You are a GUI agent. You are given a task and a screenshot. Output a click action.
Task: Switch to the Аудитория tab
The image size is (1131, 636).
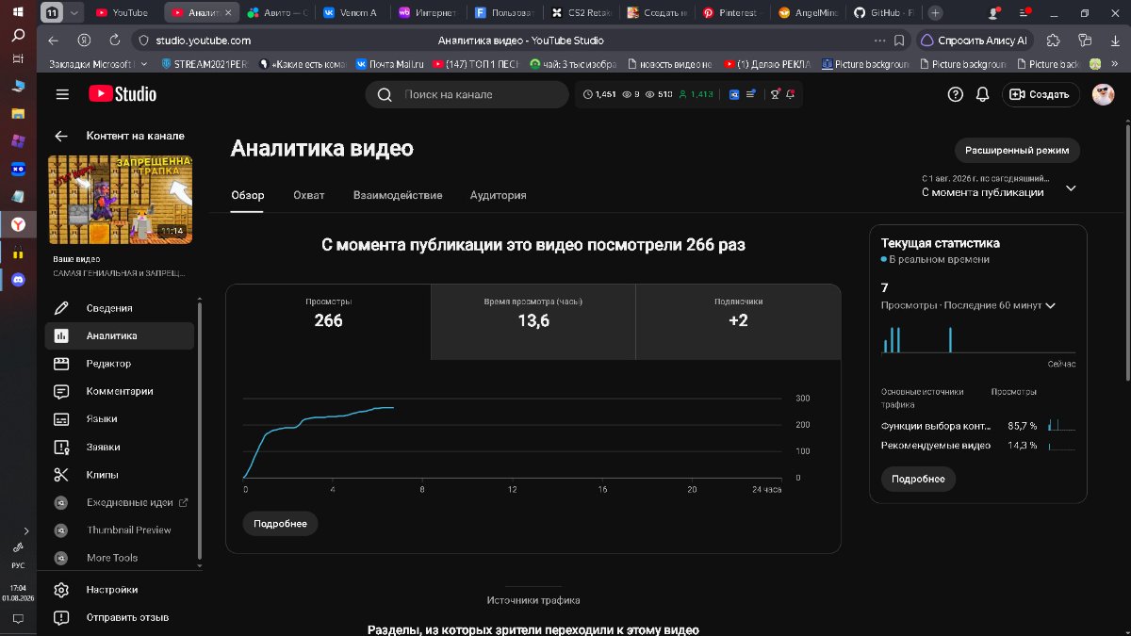click(x=498, y=195)
